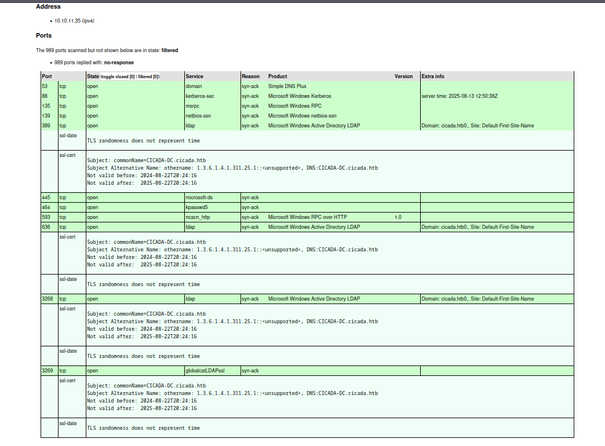Click the Domain extra info in port 3268 row
Screen dimensions: 605x446
478,299
